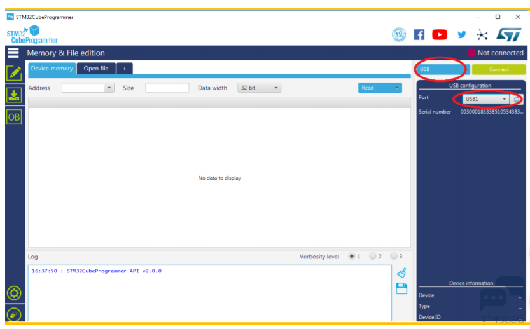
Task: Select verbosity level 2
Action: click(372, 256)
